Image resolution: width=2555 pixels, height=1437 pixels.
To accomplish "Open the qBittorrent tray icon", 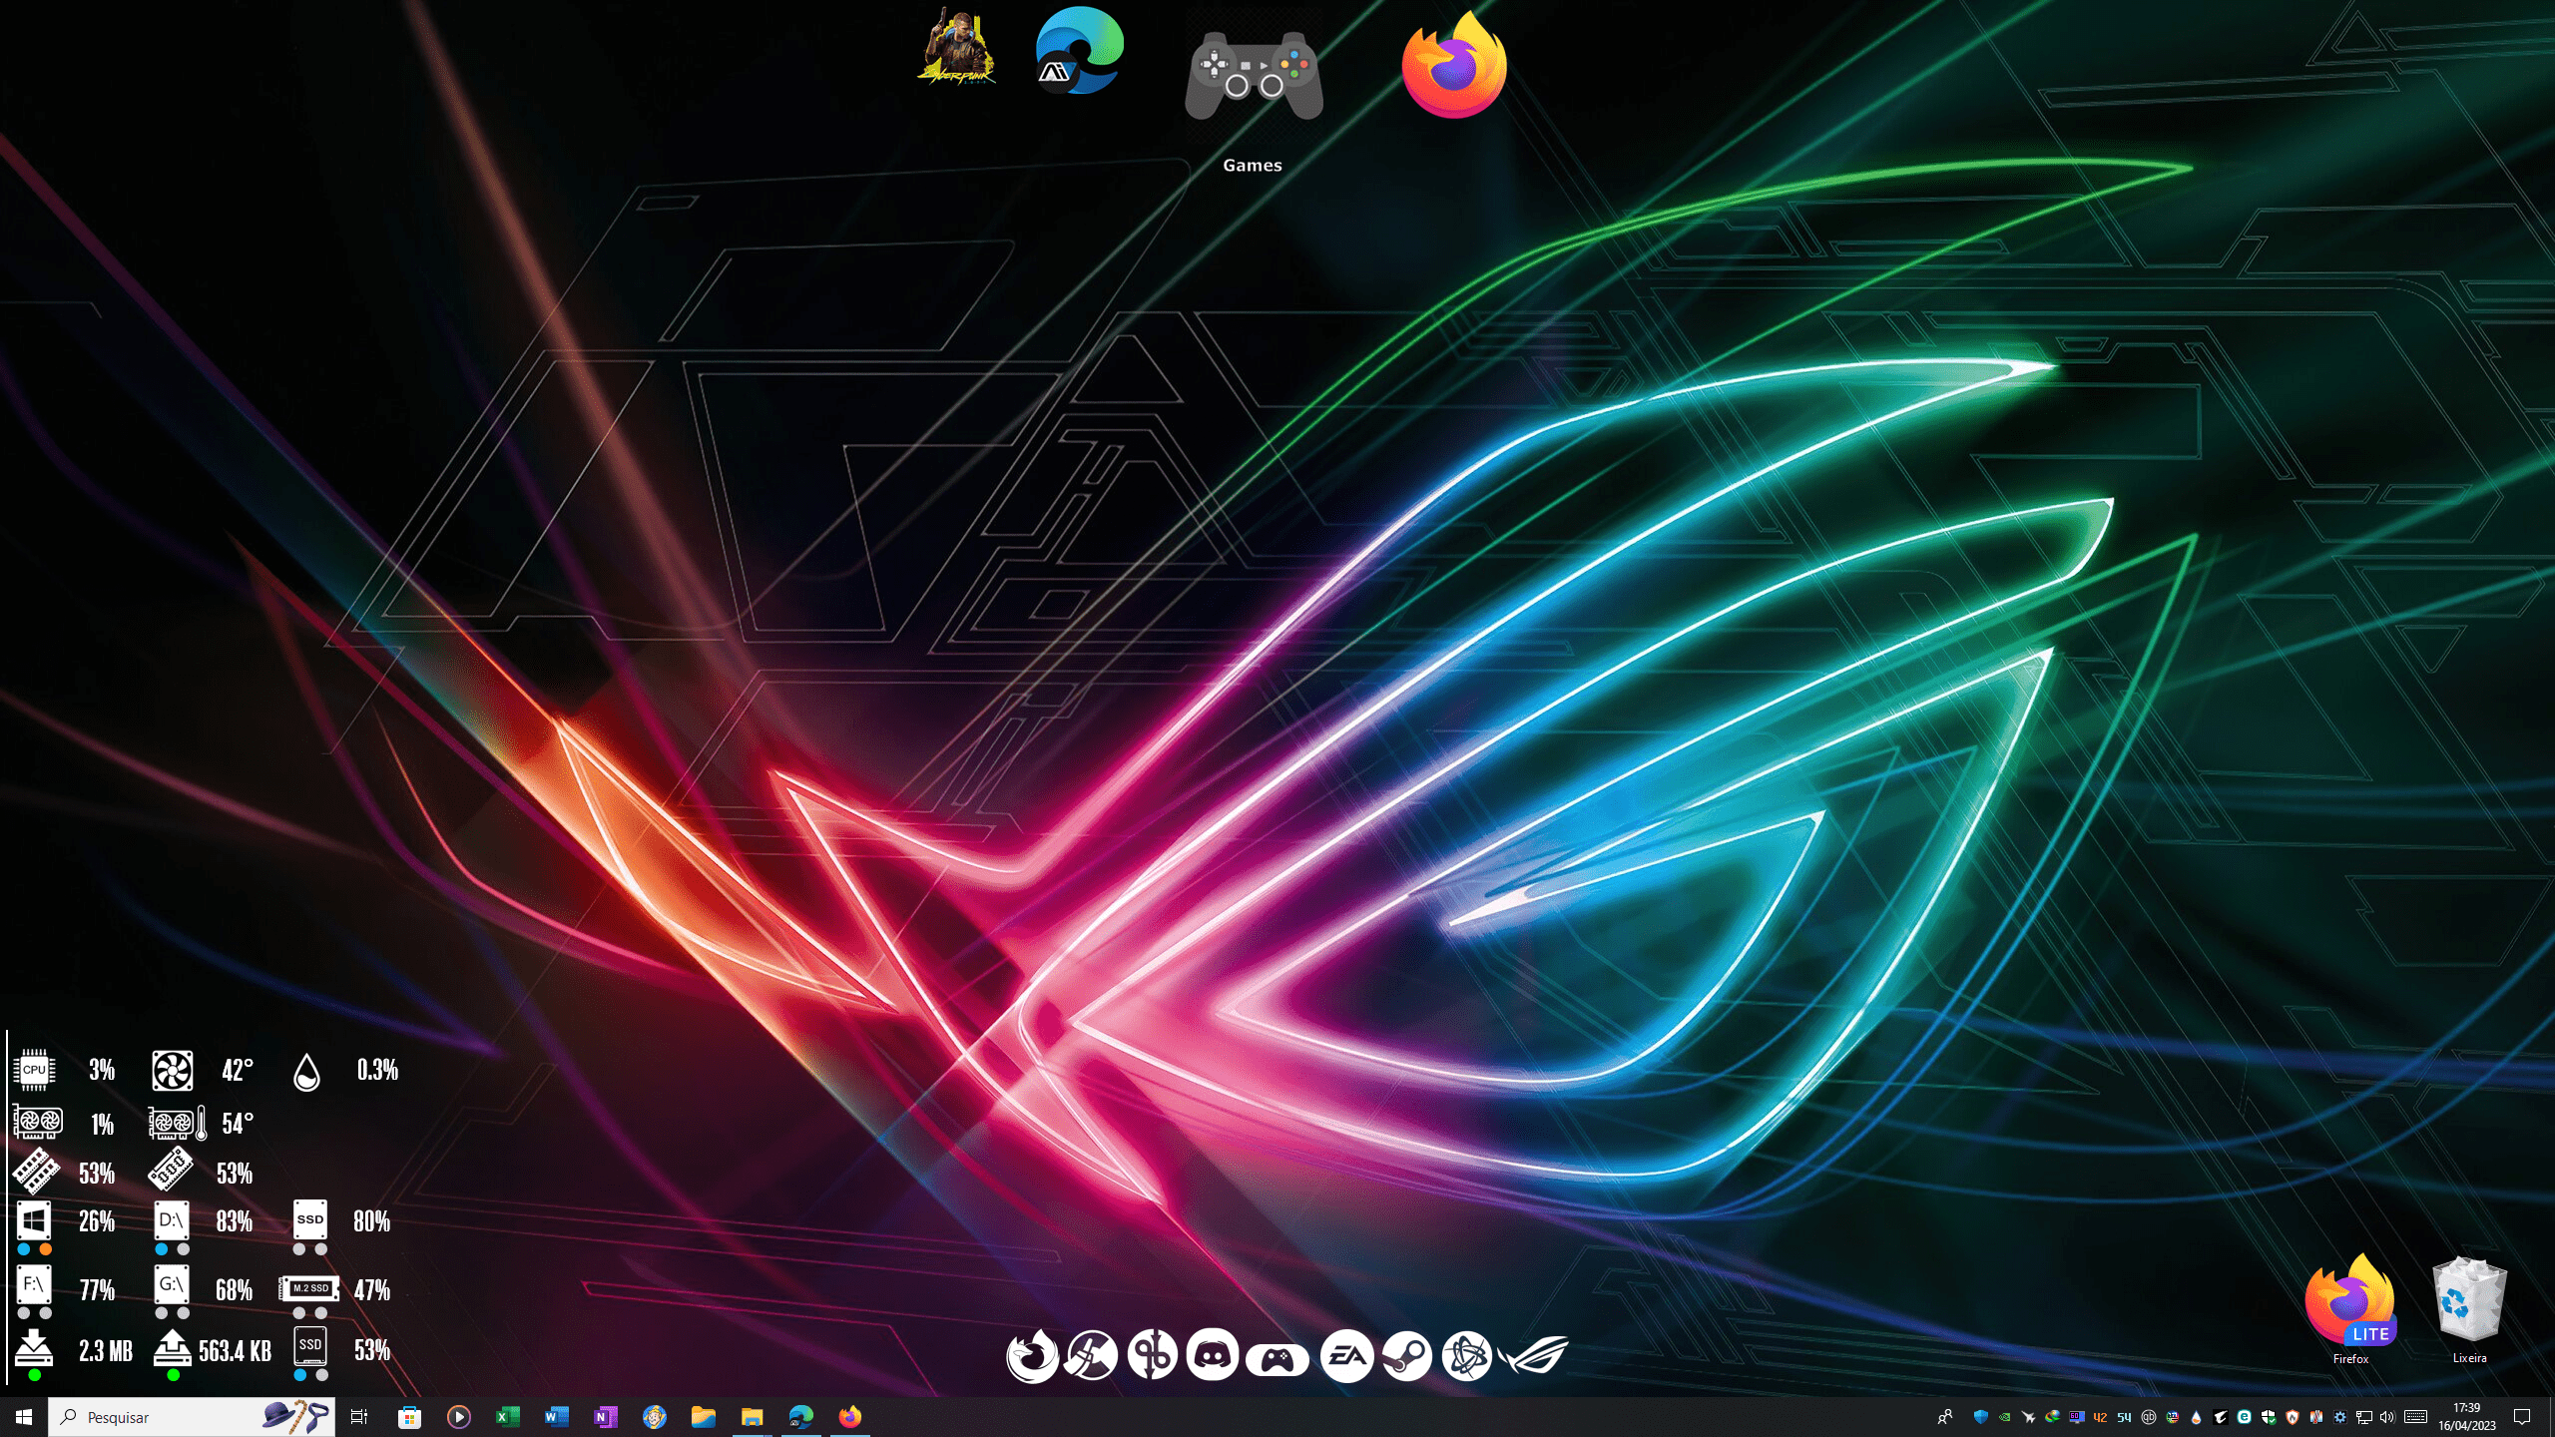I will coord(2149,1417).
